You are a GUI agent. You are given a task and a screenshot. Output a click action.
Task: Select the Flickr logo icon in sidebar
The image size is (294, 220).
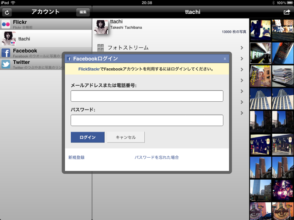[x=6, y=24]
